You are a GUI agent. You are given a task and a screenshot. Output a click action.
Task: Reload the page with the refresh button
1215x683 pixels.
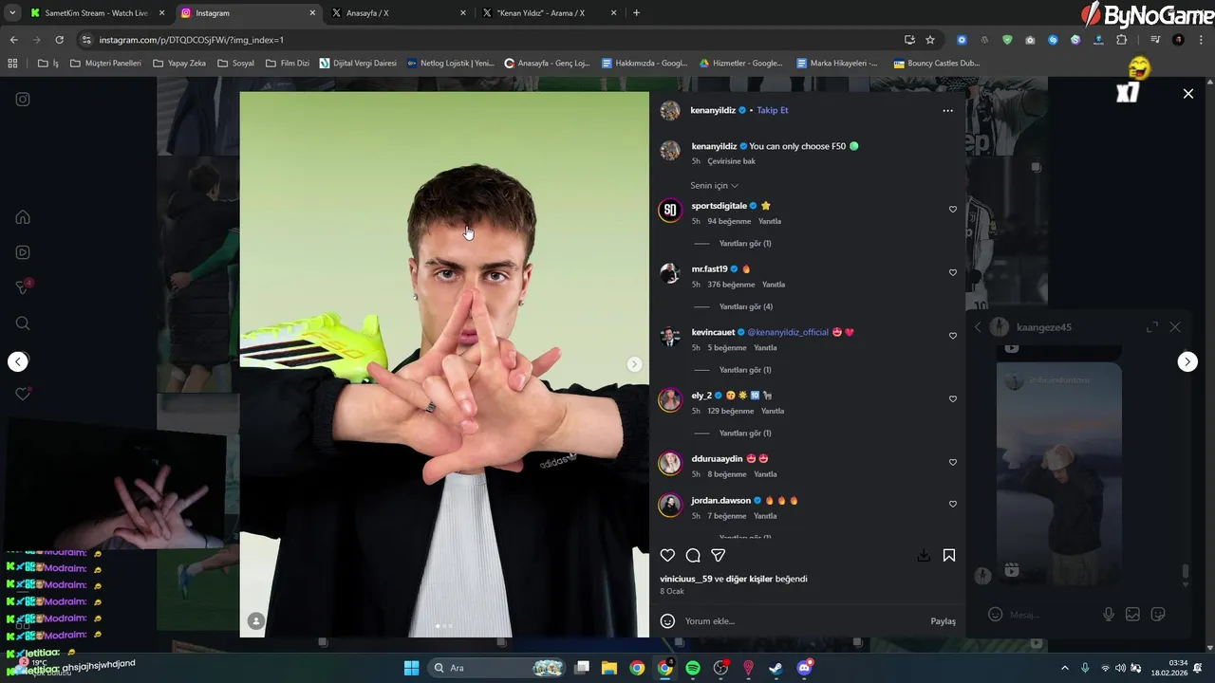point(59,40)
